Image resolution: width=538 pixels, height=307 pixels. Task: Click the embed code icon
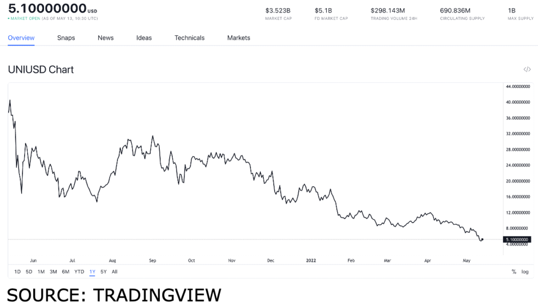[527, 70]
